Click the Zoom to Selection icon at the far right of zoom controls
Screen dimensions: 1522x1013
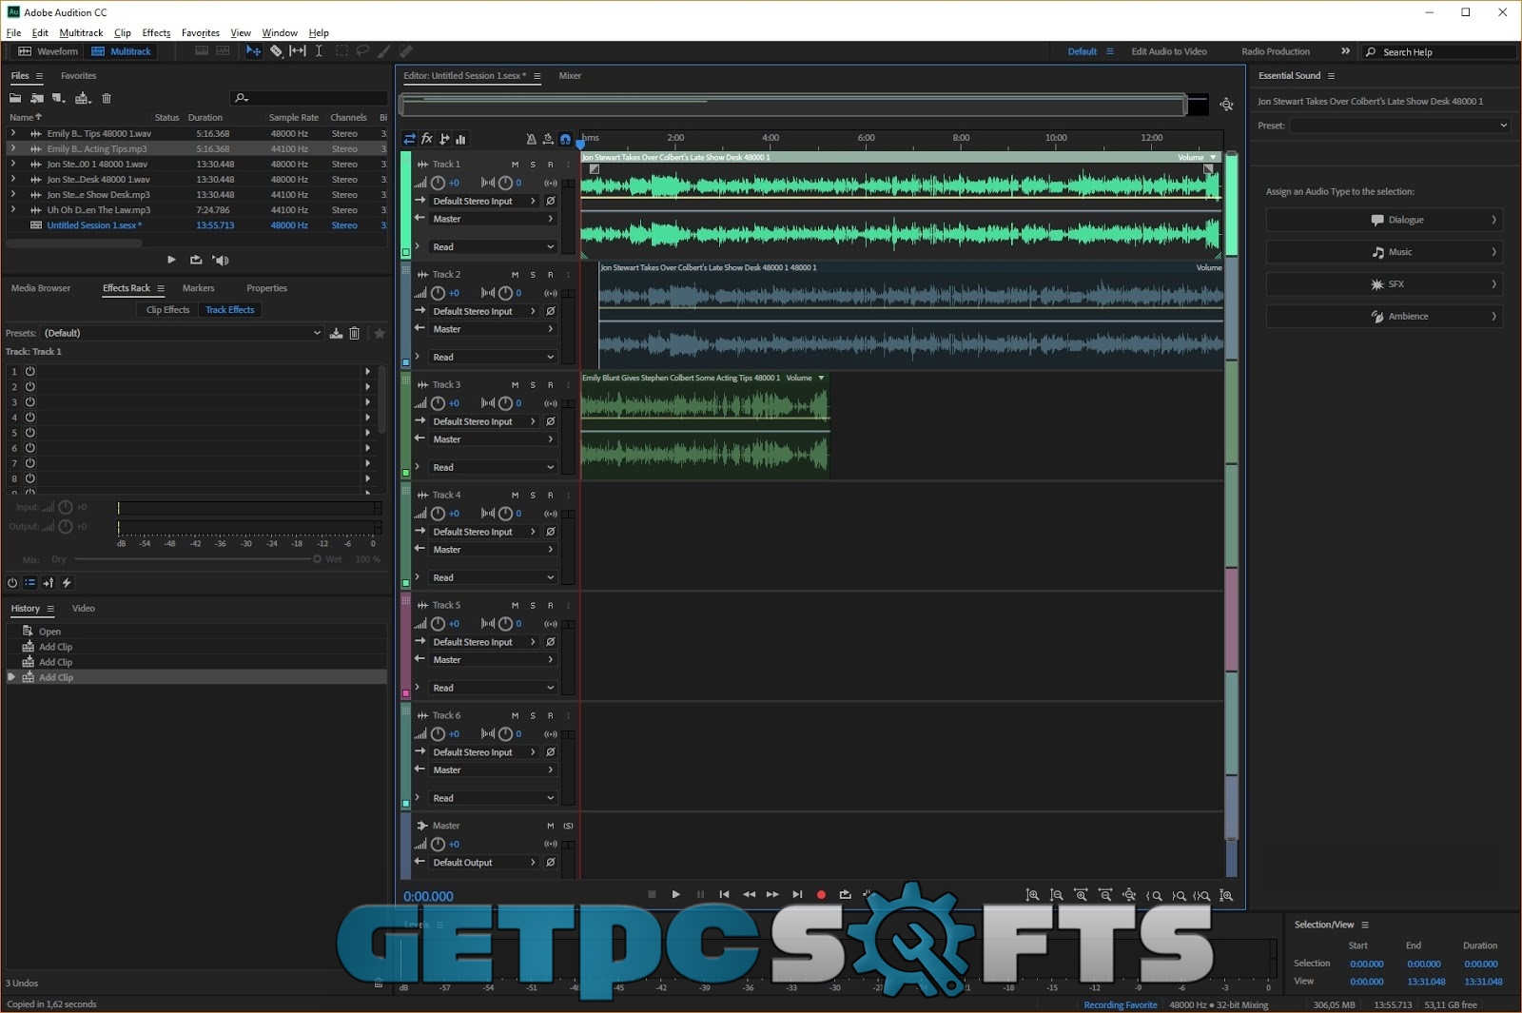[x=1226, y=895]
